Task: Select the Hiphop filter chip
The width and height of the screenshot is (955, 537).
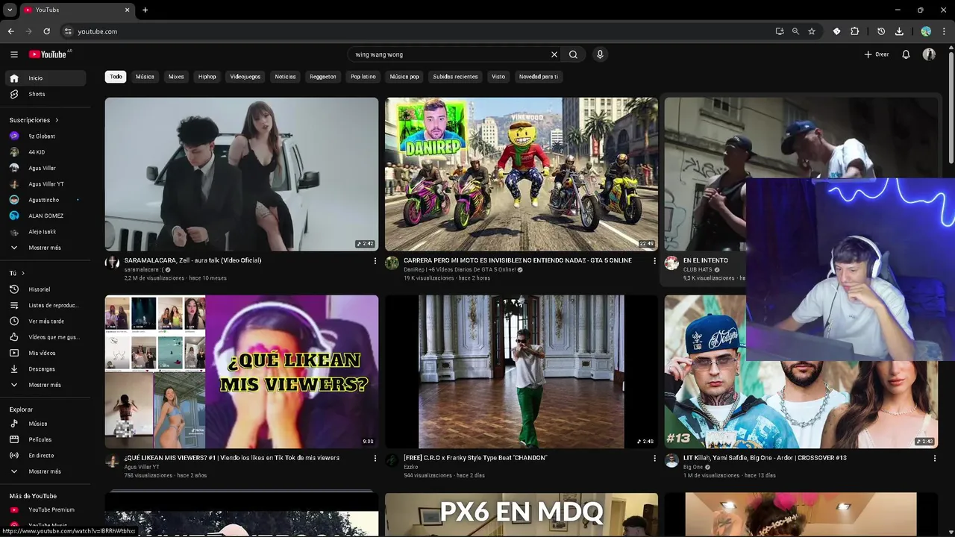Action: pos(207,77)
